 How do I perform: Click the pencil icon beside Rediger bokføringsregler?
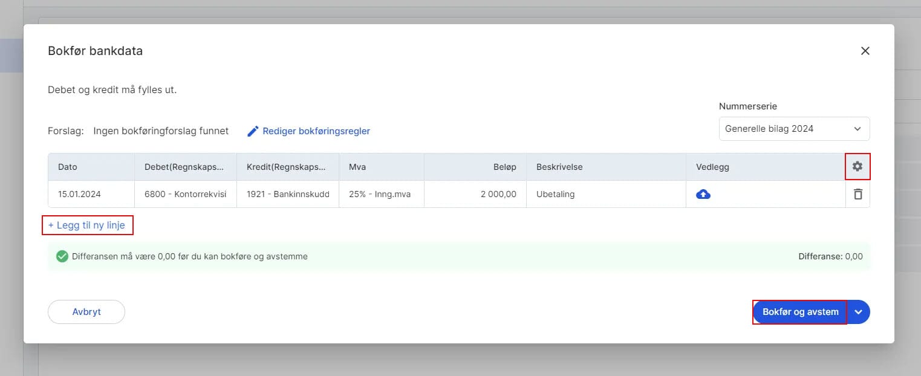click(253, 131)
